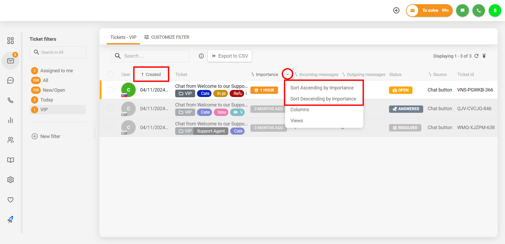Switch to the CUSTOMIZE FILTER tab

[167, 37]
